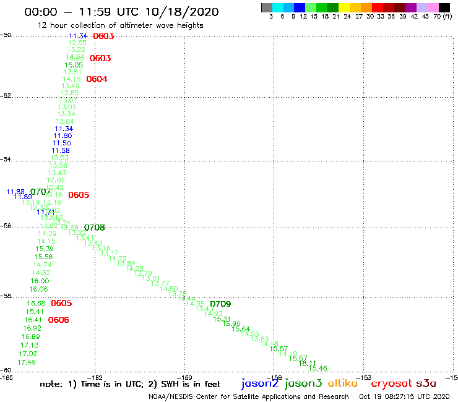Click the blue 11.80 wave height value
458x402 pixels.
tap(63, 135)
